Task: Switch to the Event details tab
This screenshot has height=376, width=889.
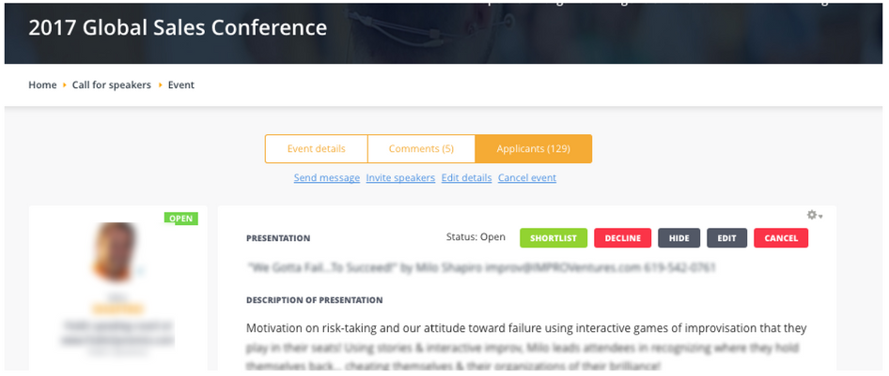Action: [316, 149]
